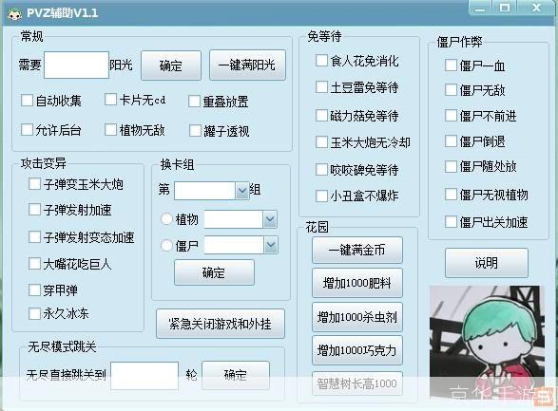558x411 pixels.
Task: Click the cartoon character picture
Action: [487, 342]
